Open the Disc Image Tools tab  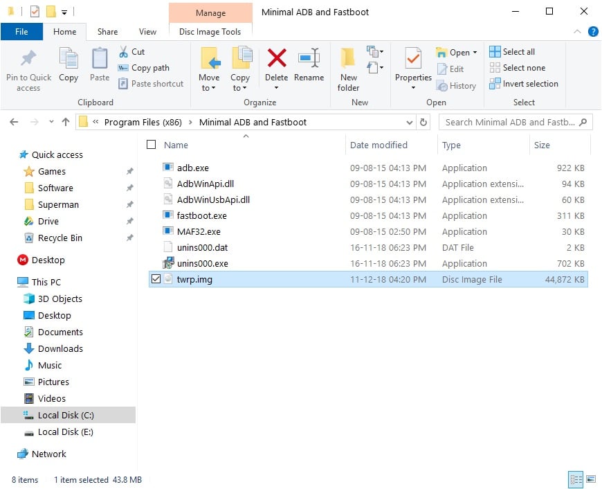pos(210,32)
